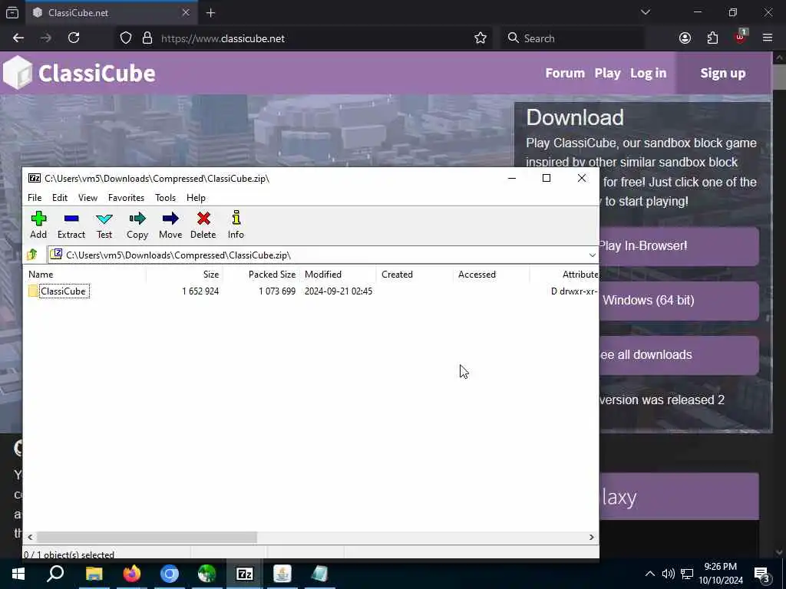Open the Firefox extensions puzzle icon
Viewport: 786px width, 589px height.
712,38
